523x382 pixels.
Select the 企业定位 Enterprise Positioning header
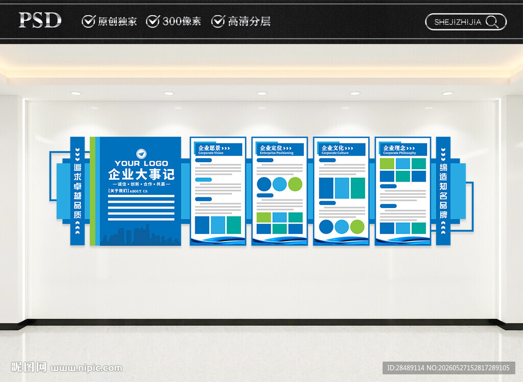tap(279, 149)
